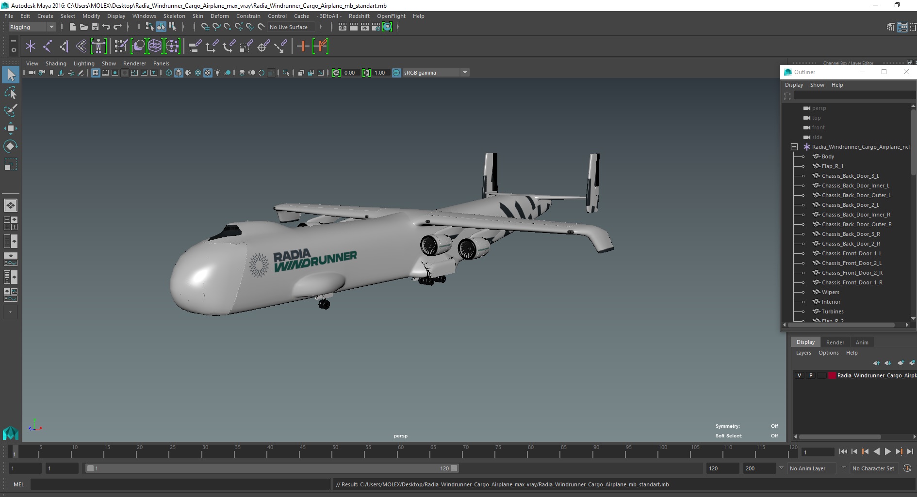
Task: Toggle color management ON button
Action: coord(396,73)
